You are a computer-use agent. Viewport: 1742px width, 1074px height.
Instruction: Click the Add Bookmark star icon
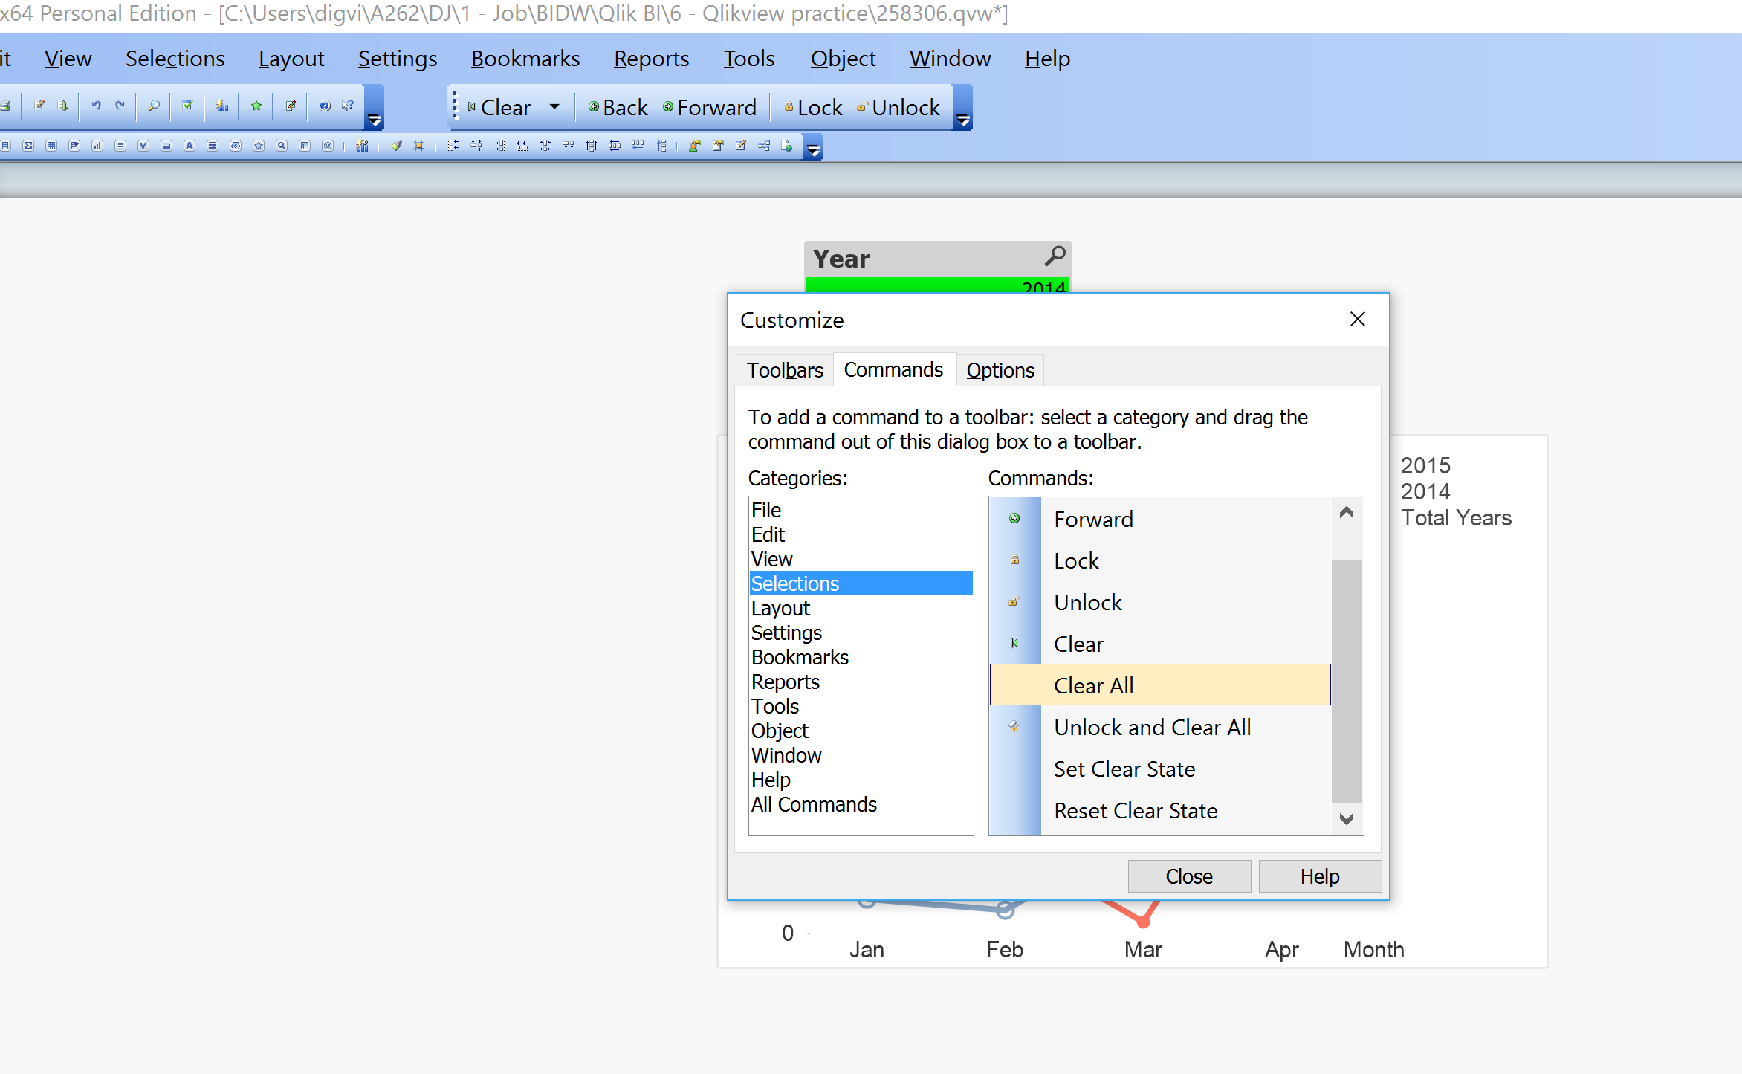click(256, 106)
